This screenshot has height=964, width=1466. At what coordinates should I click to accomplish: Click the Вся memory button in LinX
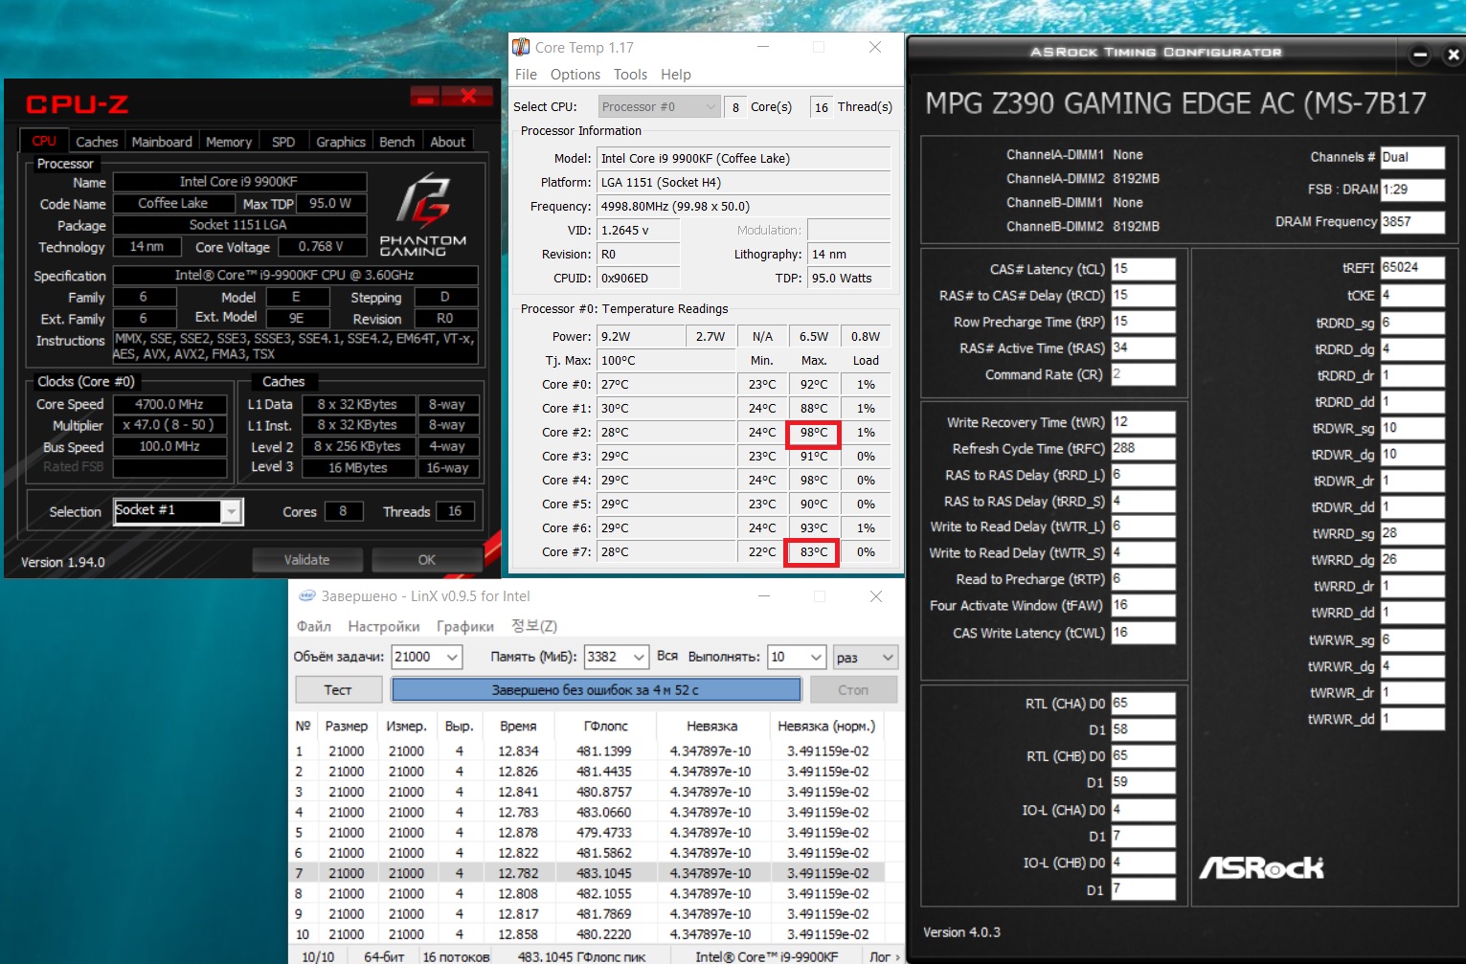(x=667, y=657)
